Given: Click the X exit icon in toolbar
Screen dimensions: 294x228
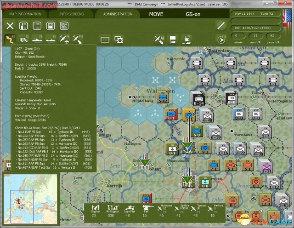Looking at the screenshot, I should pyautogui.click(x=10, y=26).
